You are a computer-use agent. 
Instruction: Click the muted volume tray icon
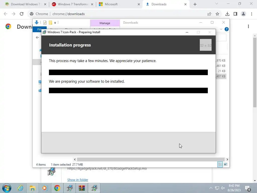click(223, 188)
